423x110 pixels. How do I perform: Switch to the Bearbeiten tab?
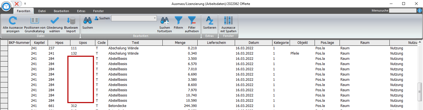coord(62,11)
